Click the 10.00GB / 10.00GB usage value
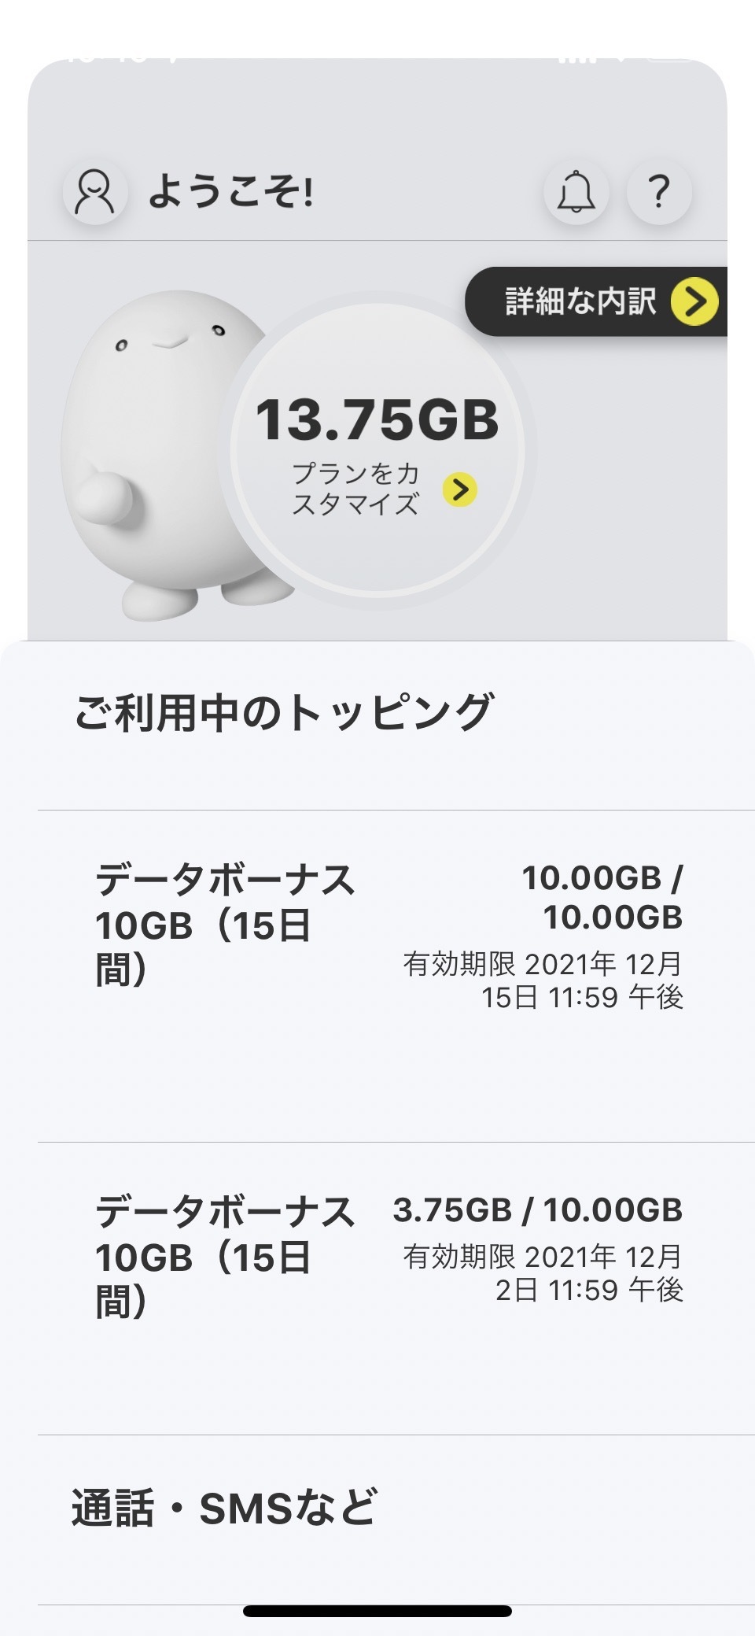This screenshot has height=1636, width=755. (603, 897)
